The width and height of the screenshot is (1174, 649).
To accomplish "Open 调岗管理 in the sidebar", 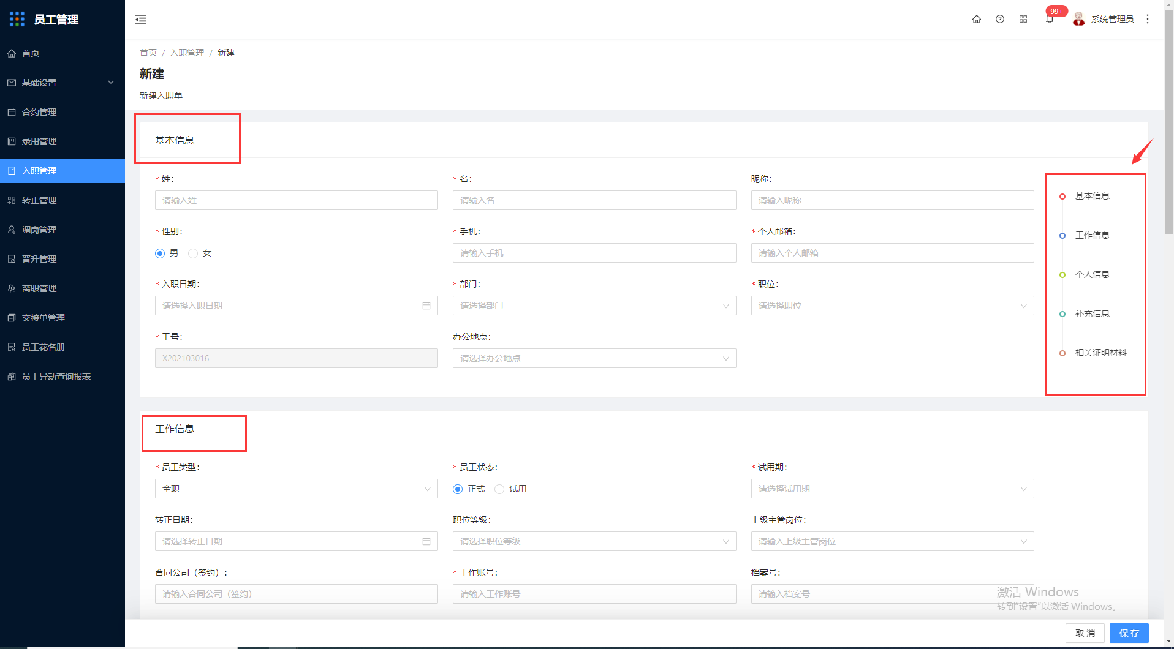I will click(62, 230).
